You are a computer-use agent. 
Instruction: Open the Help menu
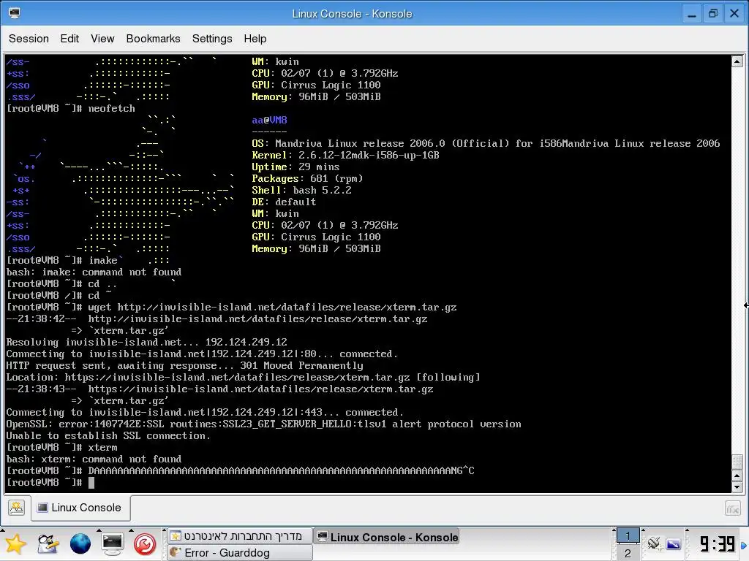(255, 39)
